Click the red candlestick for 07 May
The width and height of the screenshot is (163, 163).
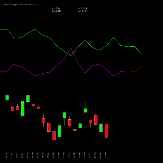pos(49,127)
